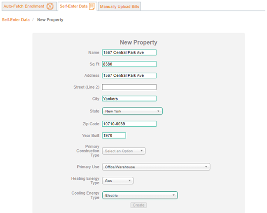Click the City field containing Yonkers
Image resolution: width=267 pixels, height=213 pixels.
129,99
